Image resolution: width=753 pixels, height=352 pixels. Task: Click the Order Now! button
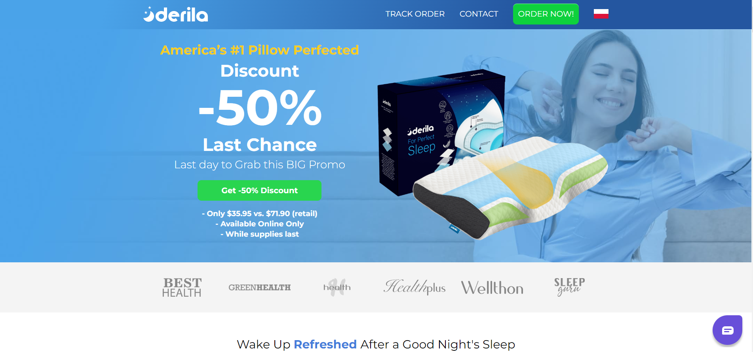click(x=546, y=14)
